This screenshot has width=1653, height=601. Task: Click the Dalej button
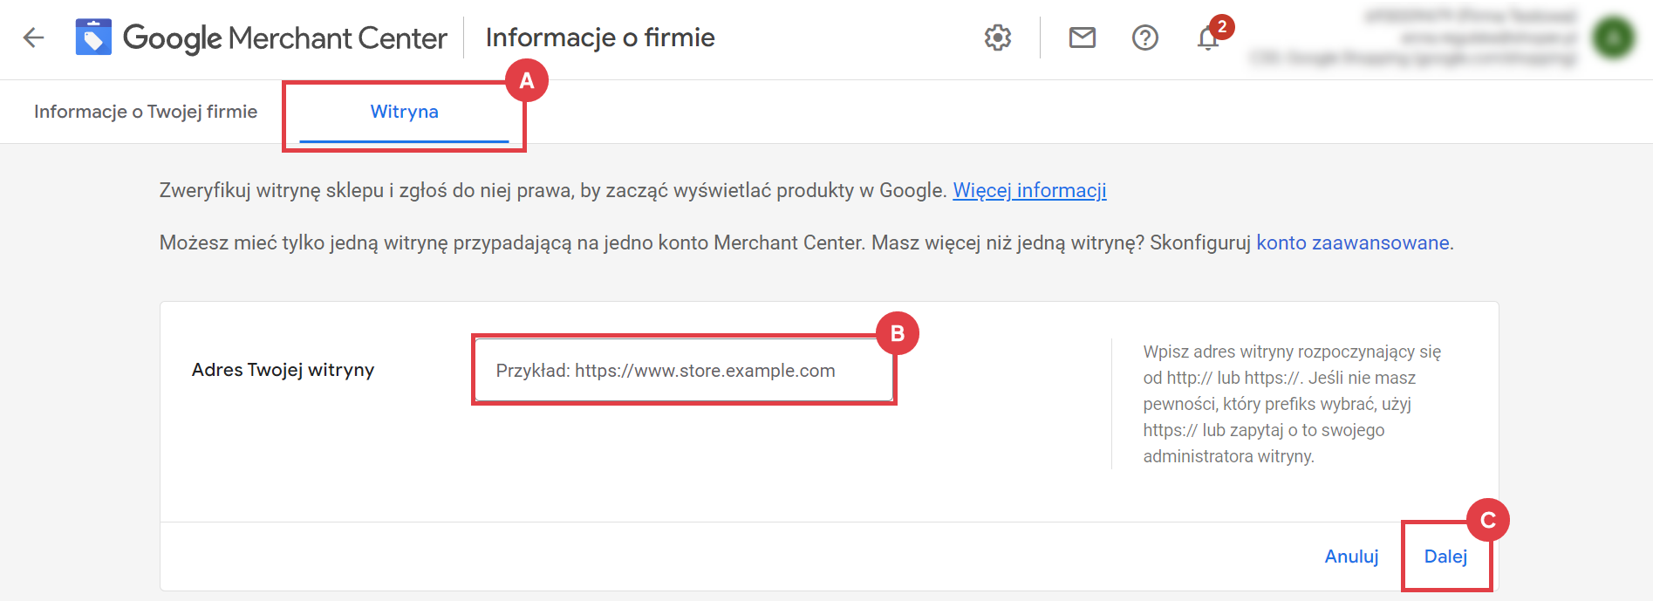coord(1445,557)
